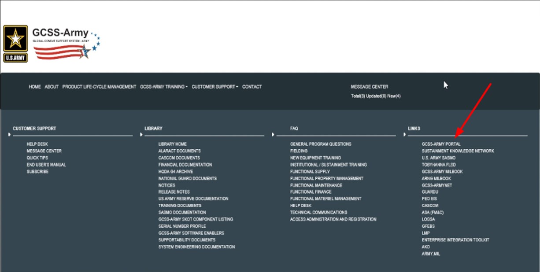Open the Help Desk link under Customer Support
The height and width of the screenshot is (272, 540).
pyautogui.click(x=37, y=144)
